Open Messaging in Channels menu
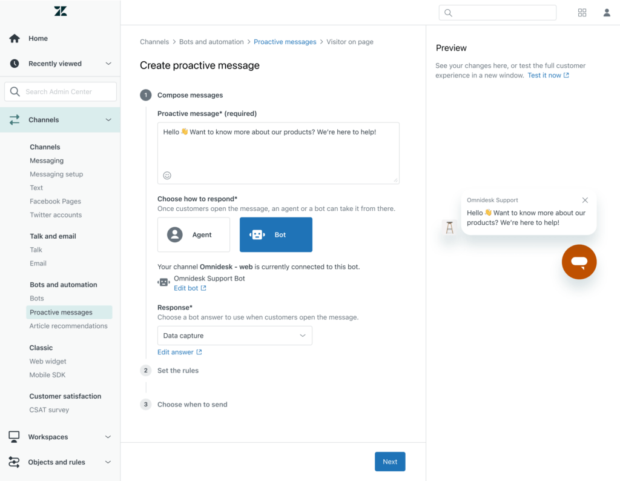Screen dimensions: 620x481 click(47, 161)
